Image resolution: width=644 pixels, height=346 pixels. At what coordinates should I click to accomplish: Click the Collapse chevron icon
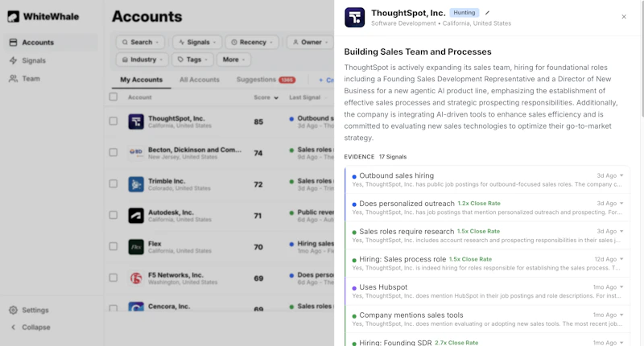[x=13, y=327]
